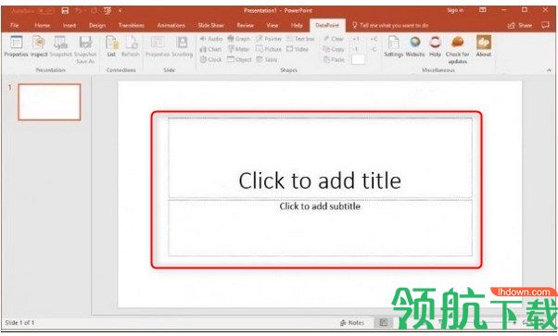Switch to the Design tab
Screen dimensions: 558x336
(x=97, y=25)
